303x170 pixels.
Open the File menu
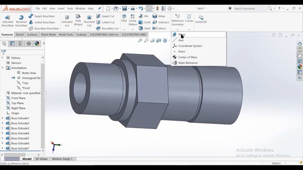38,8
